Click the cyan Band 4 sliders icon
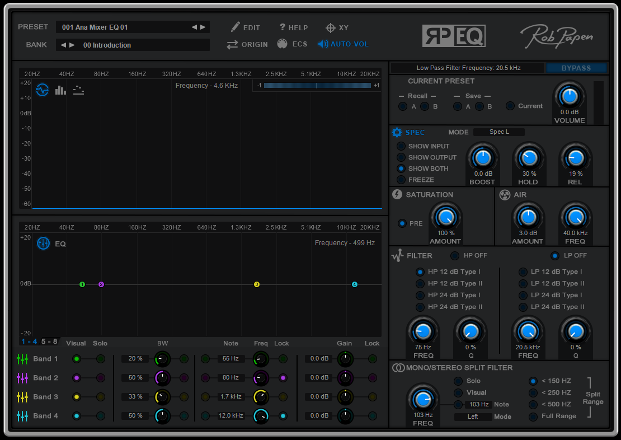The height and width of the screenshot is (440, 621). [22, 416]
